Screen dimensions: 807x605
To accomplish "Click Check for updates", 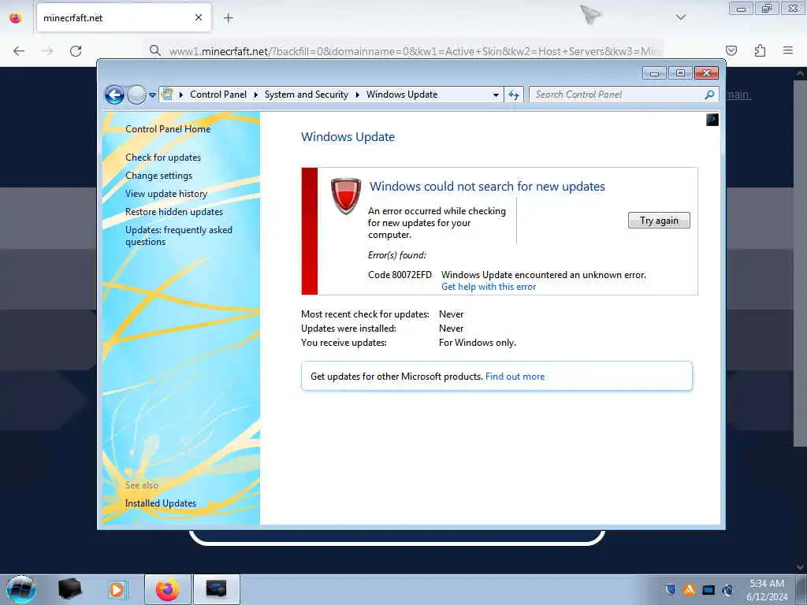I will [x=163, y=158].
